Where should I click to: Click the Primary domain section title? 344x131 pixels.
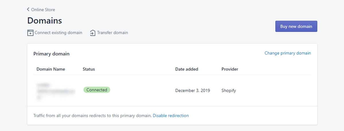[51, 53]
